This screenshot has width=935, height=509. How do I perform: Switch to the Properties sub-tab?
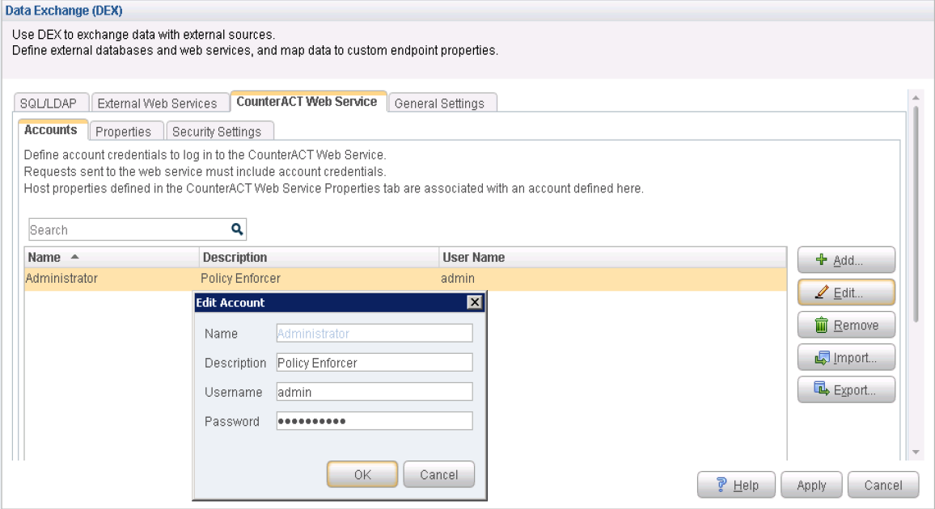coord(126,131)
